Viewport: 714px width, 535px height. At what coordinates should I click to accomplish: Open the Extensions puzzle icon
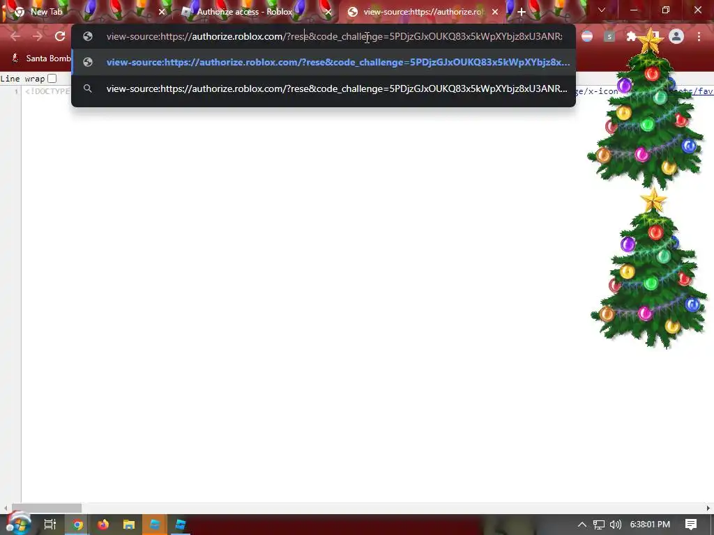coord(631,36)
